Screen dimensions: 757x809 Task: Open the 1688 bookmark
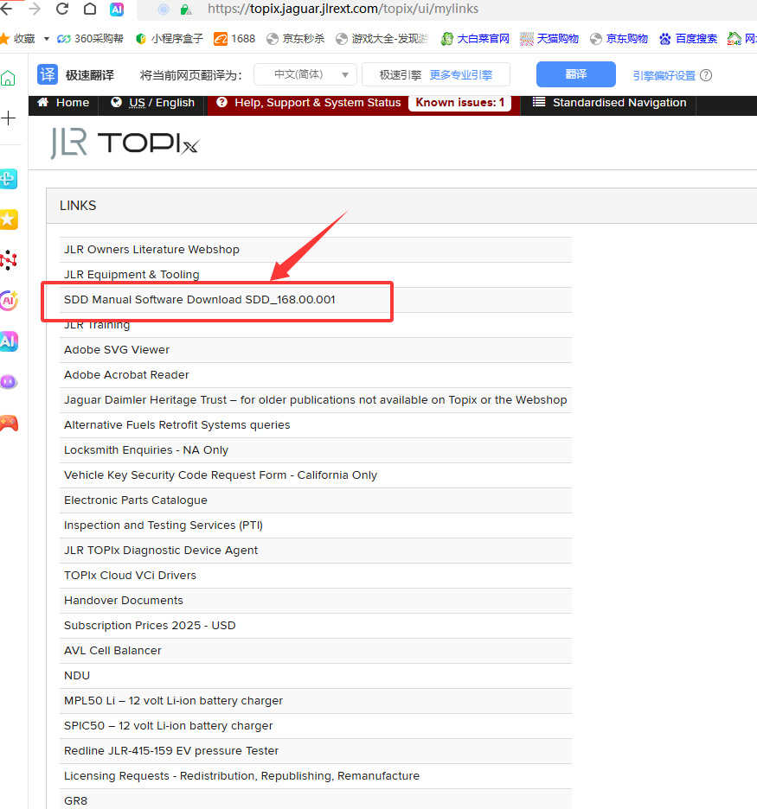pos(235,39)
